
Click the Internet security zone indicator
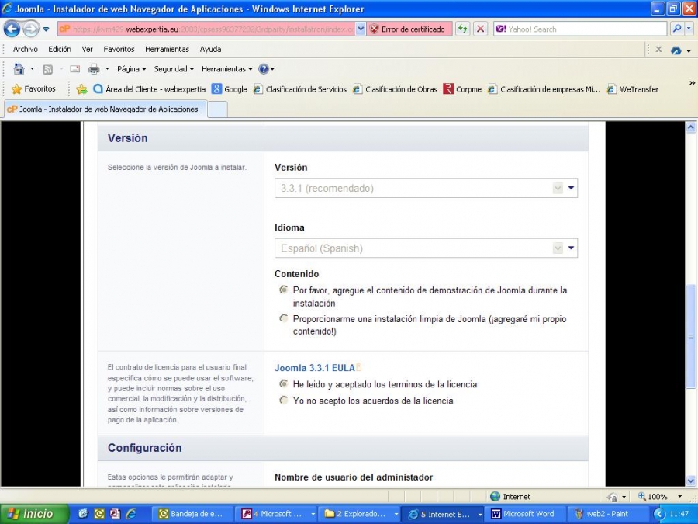tap(510, 497)
